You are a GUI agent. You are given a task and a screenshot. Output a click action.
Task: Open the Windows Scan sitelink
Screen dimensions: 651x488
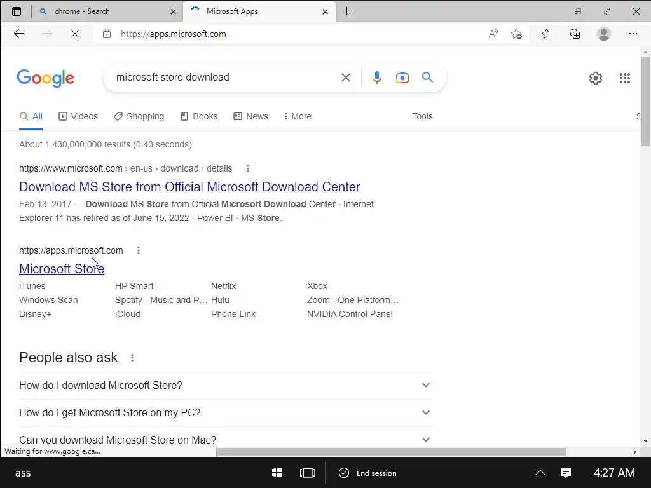48,300
